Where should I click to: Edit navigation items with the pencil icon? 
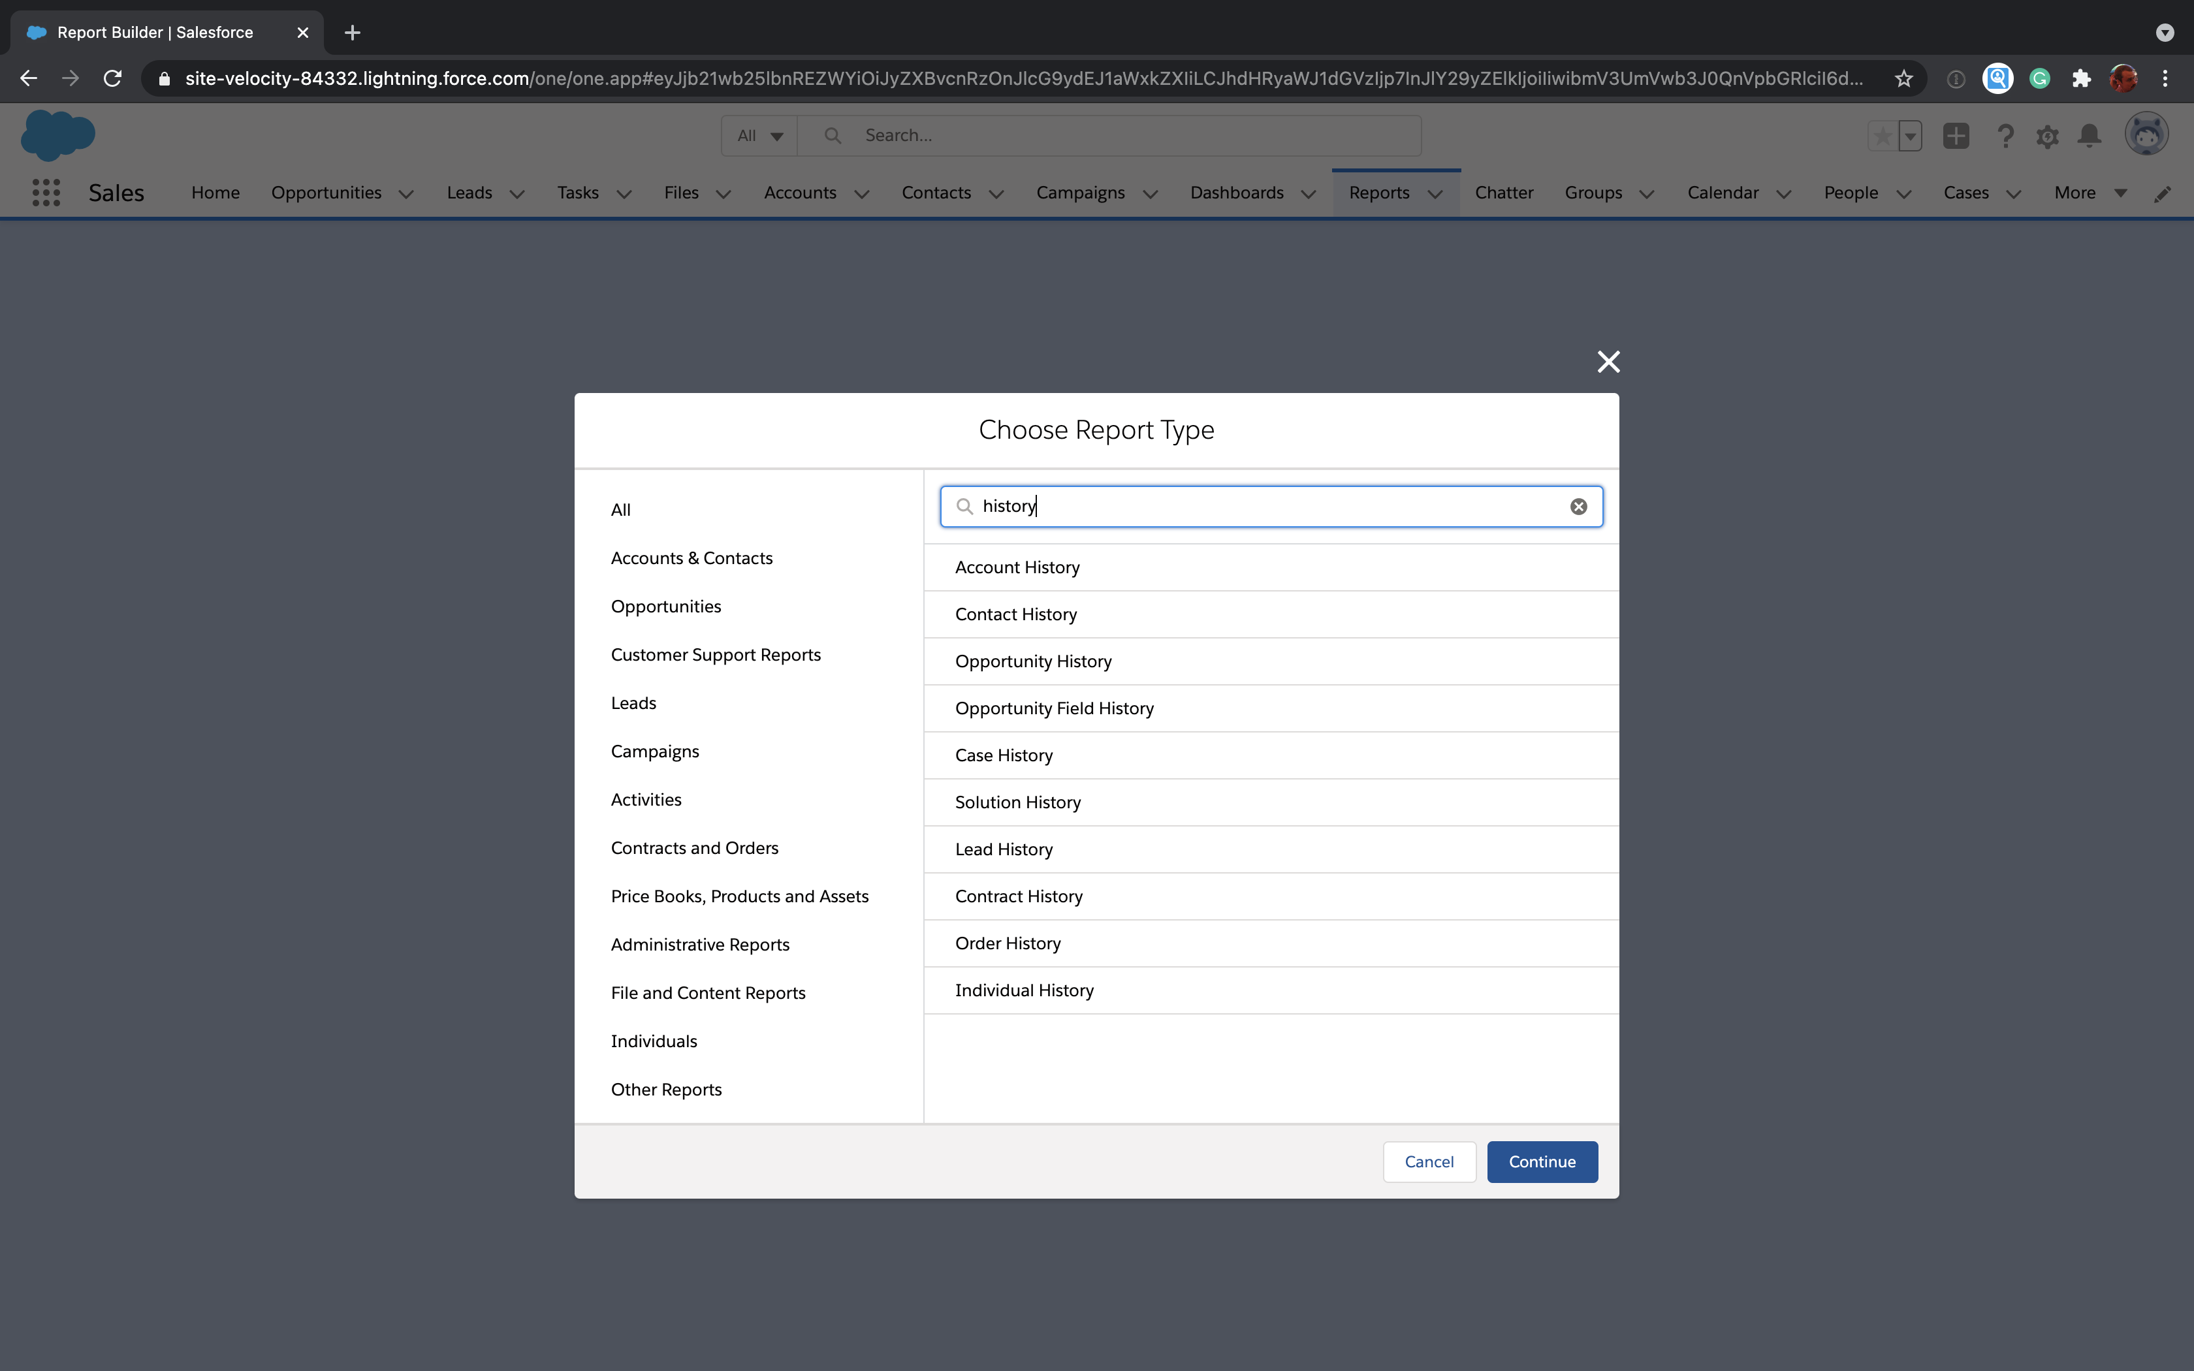pos(2163,193)
